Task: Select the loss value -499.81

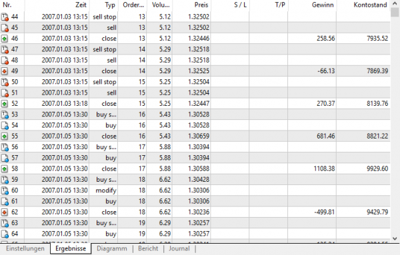Action: [x=324, y=212]
